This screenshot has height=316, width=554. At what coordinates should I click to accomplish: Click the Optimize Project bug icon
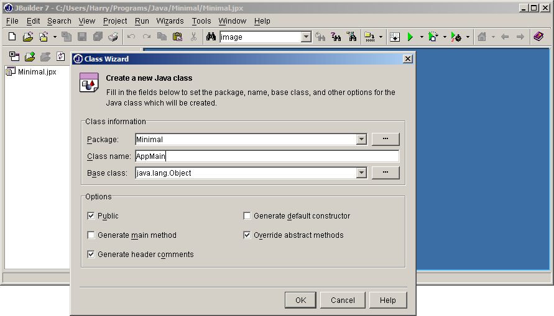(456, 37)
